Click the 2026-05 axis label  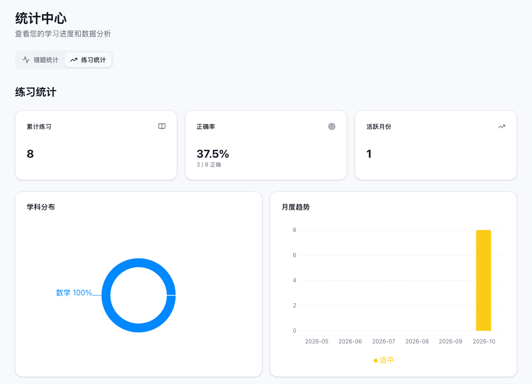(316, 341)
